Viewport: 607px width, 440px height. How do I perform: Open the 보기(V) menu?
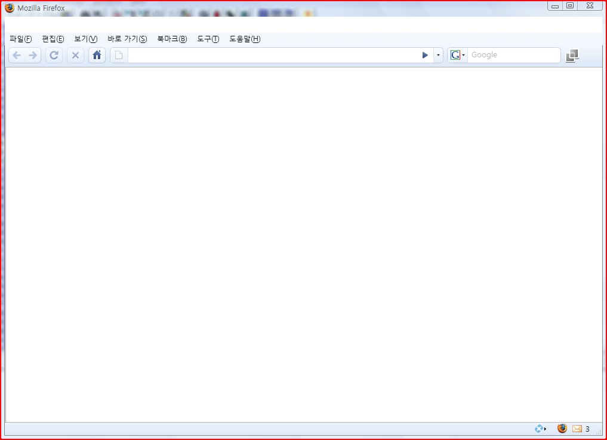pos(86,39)
